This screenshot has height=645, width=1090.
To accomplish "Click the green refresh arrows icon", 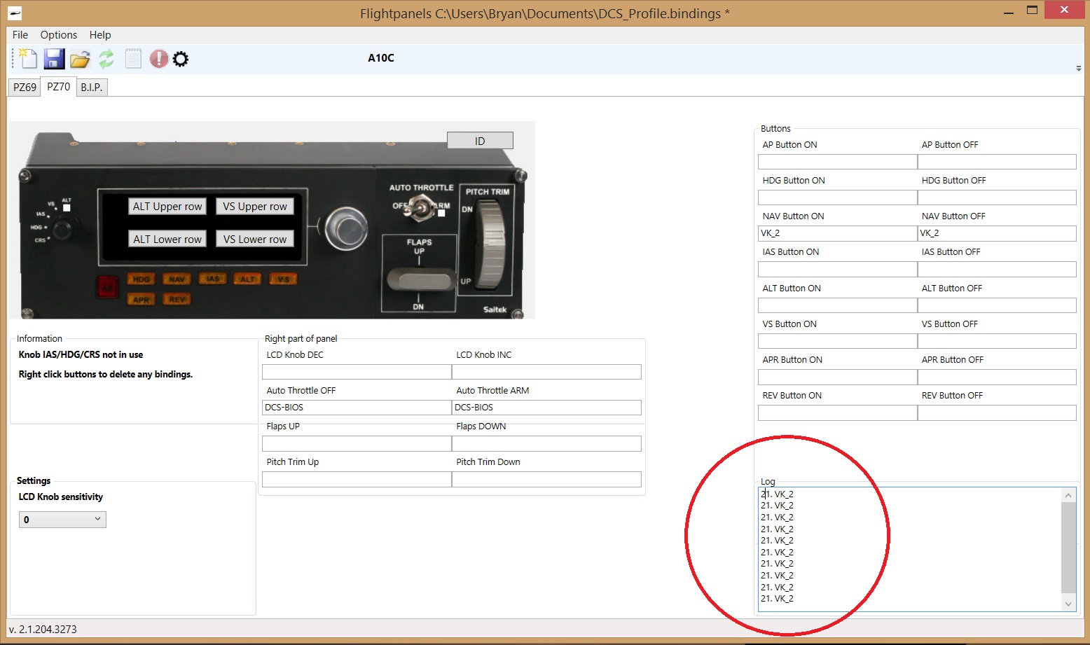I will [x=106, y=59].
